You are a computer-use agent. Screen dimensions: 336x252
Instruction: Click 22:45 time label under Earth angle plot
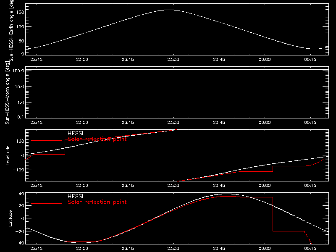click(37, 60)
